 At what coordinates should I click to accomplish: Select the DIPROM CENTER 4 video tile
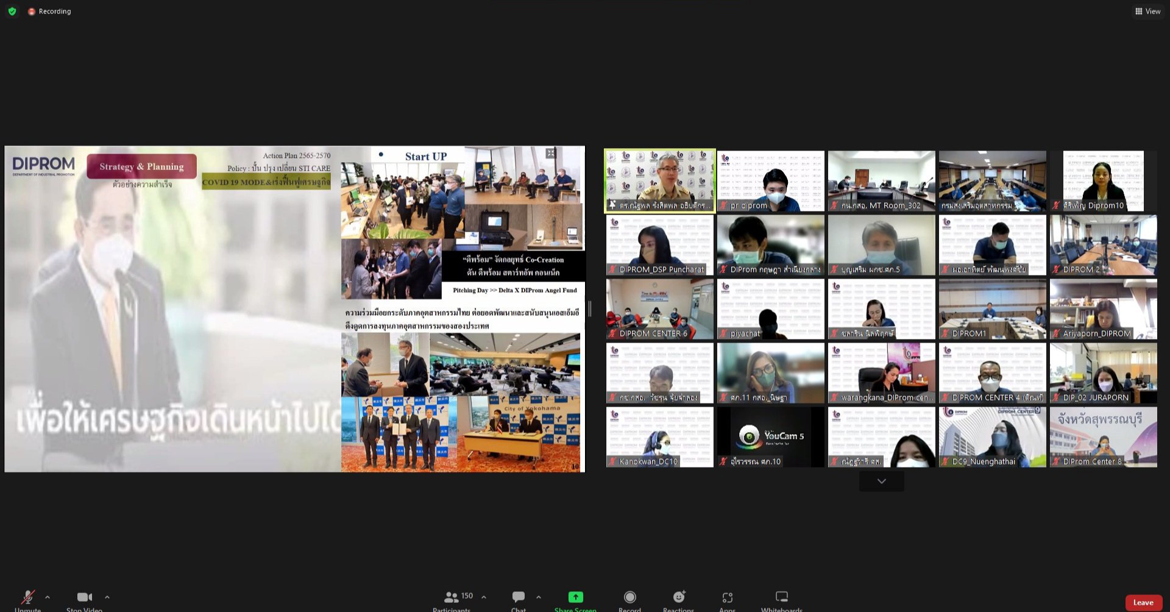pyautogui.click(x=992, y=373)
